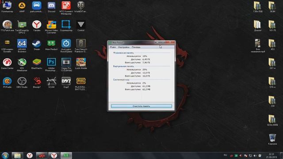Launch the World of Tanks shortcut
Screen dimensions: 283x159
click(81, 7)
